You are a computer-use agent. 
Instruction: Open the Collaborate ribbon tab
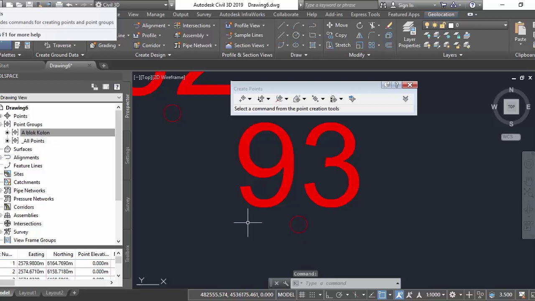click(286, 14)
